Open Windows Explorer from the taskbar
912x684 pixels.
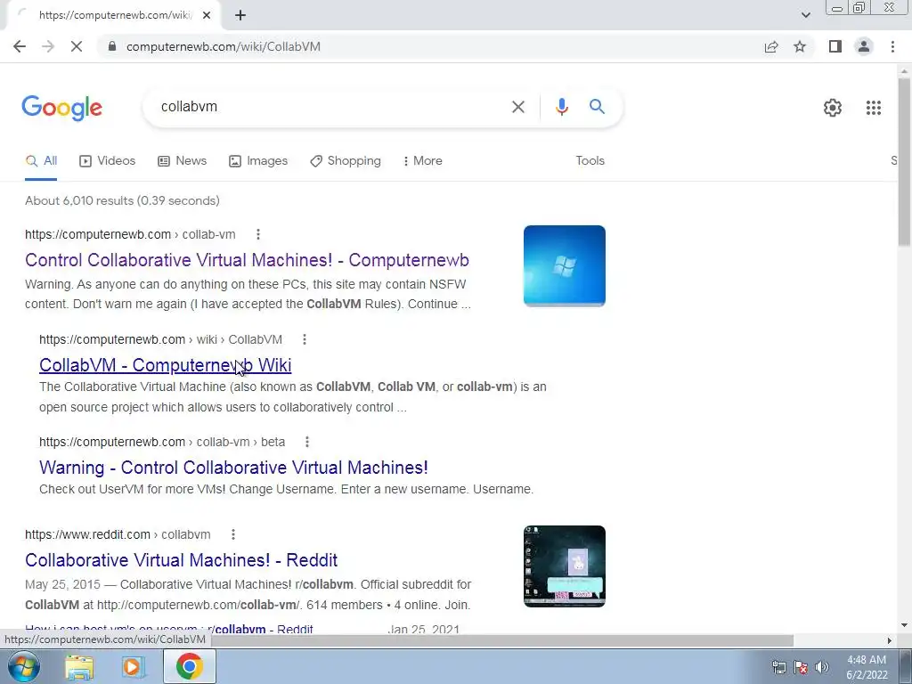79,666
